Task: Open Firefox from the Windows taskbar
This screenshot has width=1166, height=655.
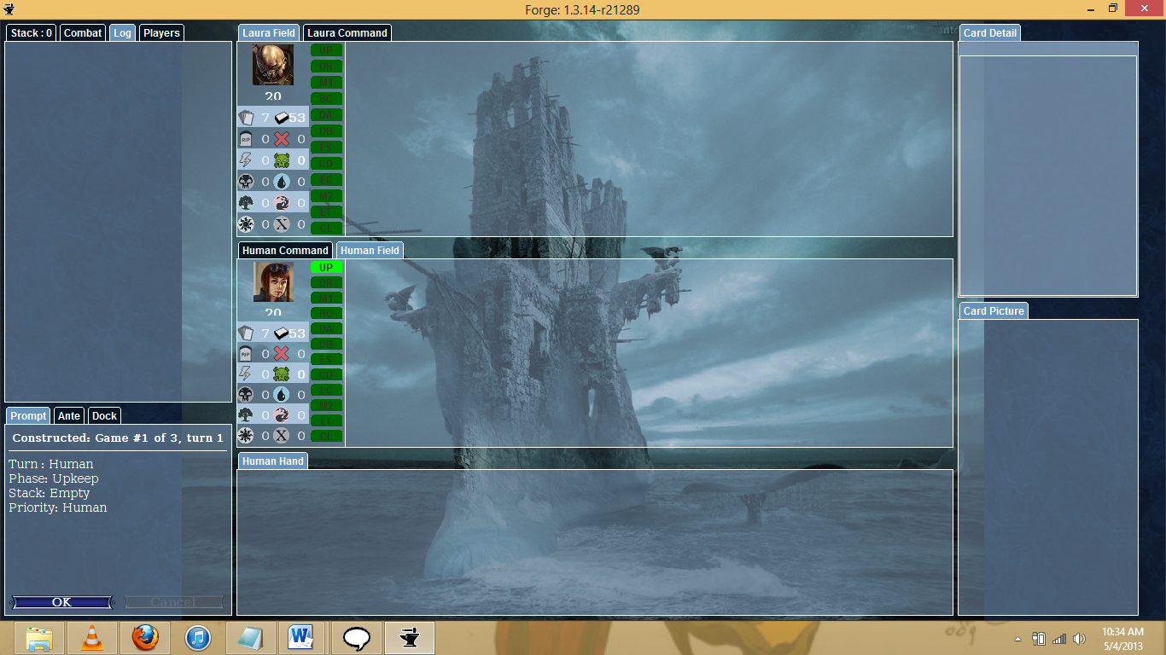Action: (x=145, y=638)
